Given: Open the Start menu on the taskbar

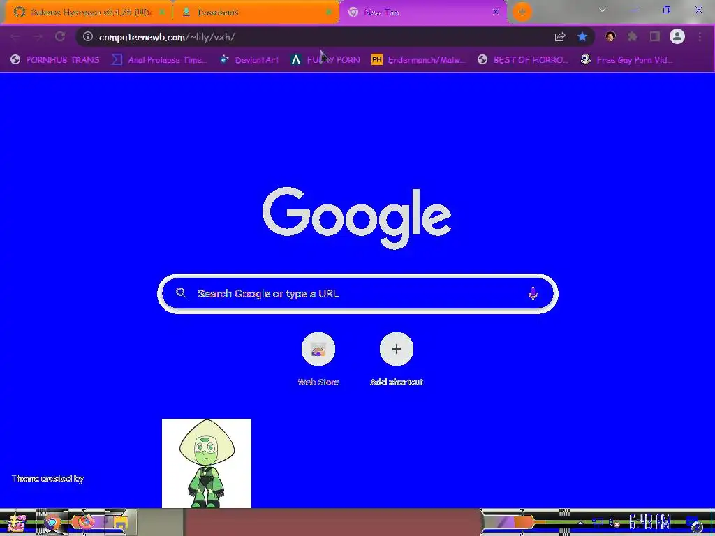Looking at the screenshot, I should pyautogui.click(x=17, y=523).
